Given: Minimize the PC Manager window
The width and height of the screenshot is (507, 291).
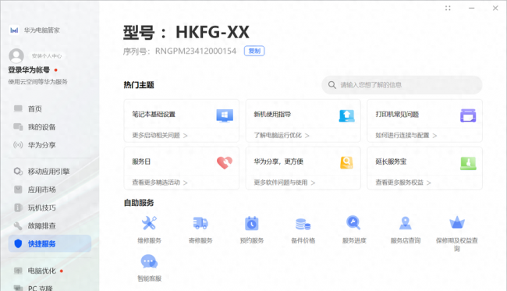Looking at the screenshot, I should click(472, 8).
